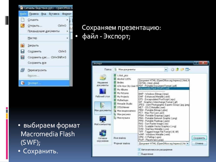The image size is (216, 162).
Task: Open Сетевое окружение in places bar
Action: (x=103, y=136)
